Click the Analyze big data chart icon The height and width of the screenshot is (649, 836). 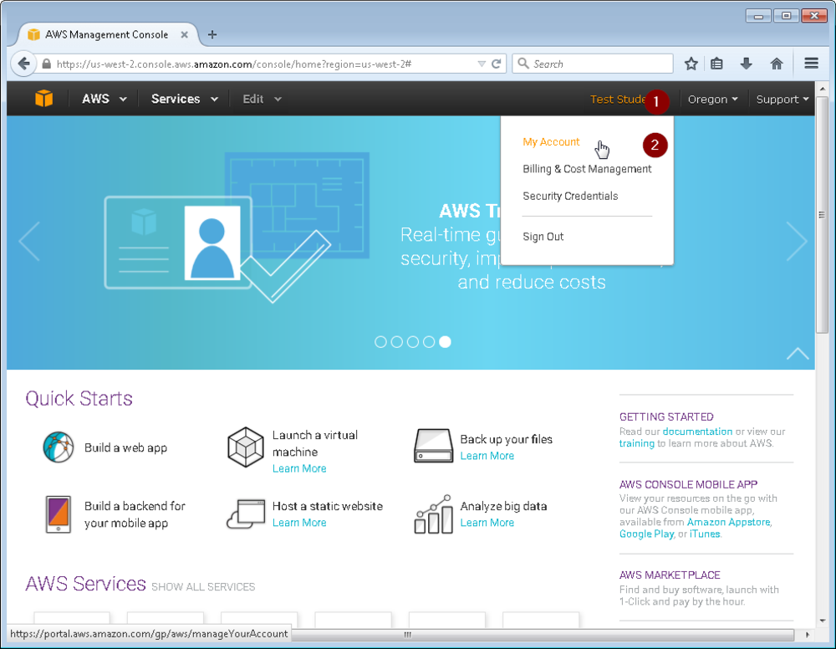point(433,514)
